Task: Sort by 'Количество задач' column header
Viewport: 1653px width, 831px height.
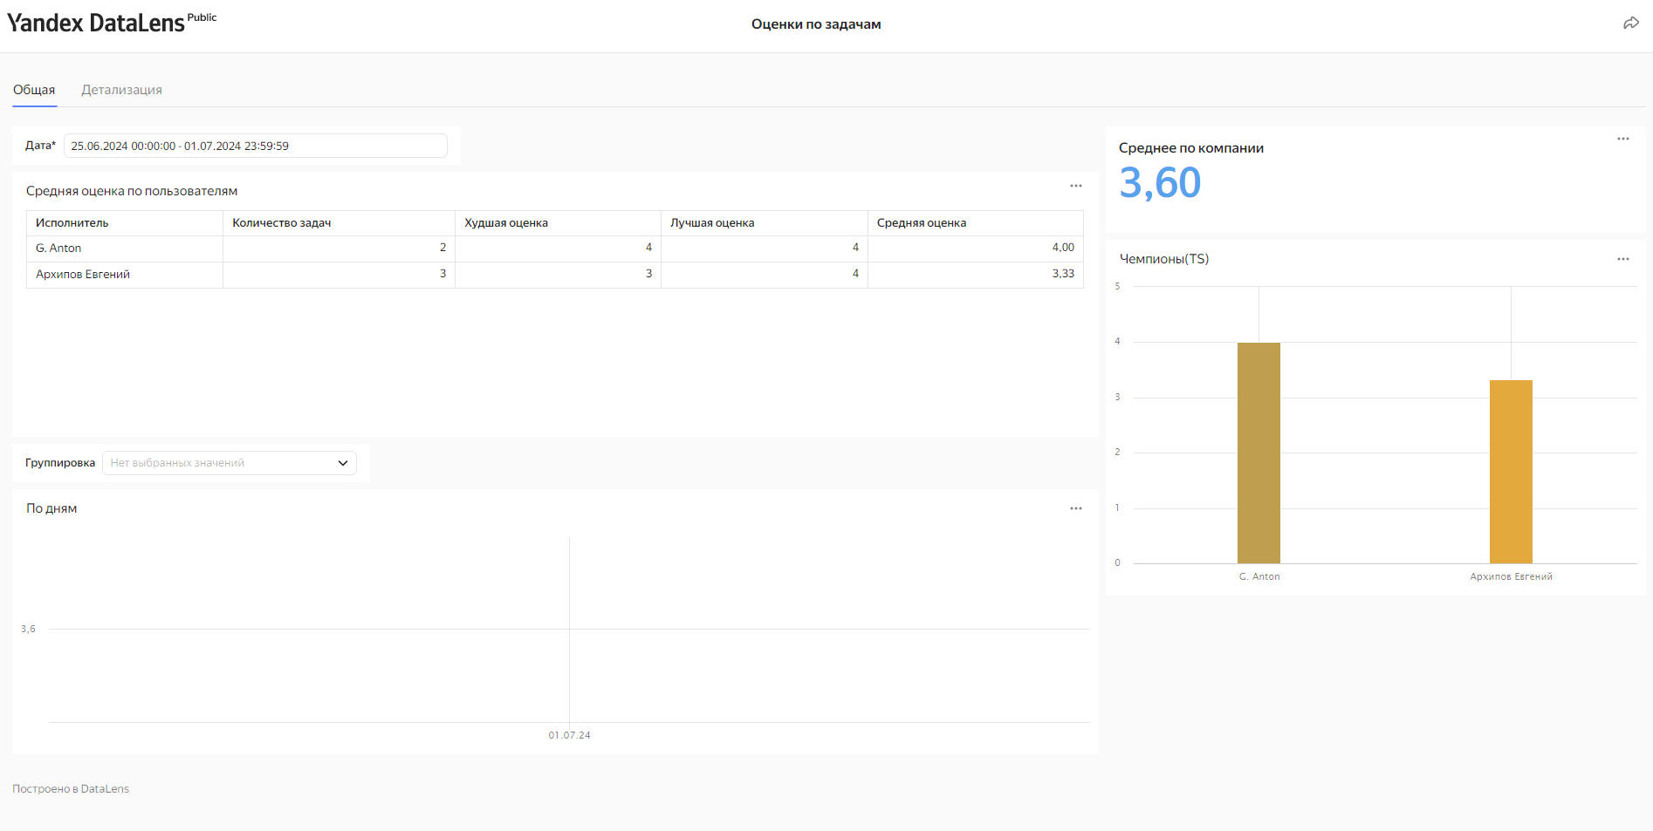Action: [x=282, y=223]
